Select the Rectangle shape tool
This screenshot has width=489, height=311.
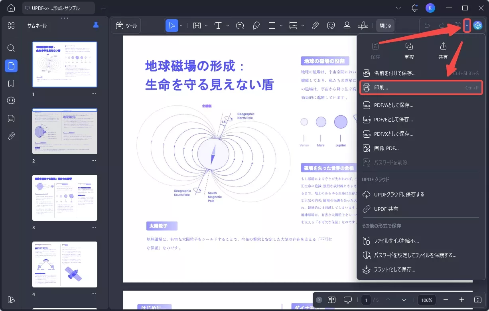pyautogui.click(x=272, y=25)
